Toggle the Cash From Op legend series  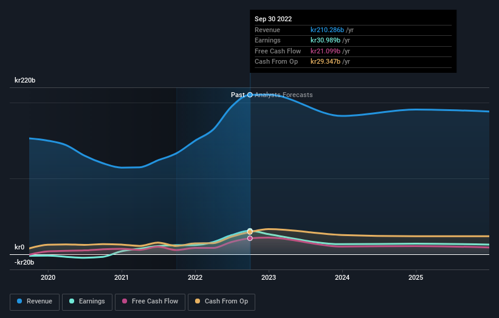pyautogui.click(x=221, y=302)
